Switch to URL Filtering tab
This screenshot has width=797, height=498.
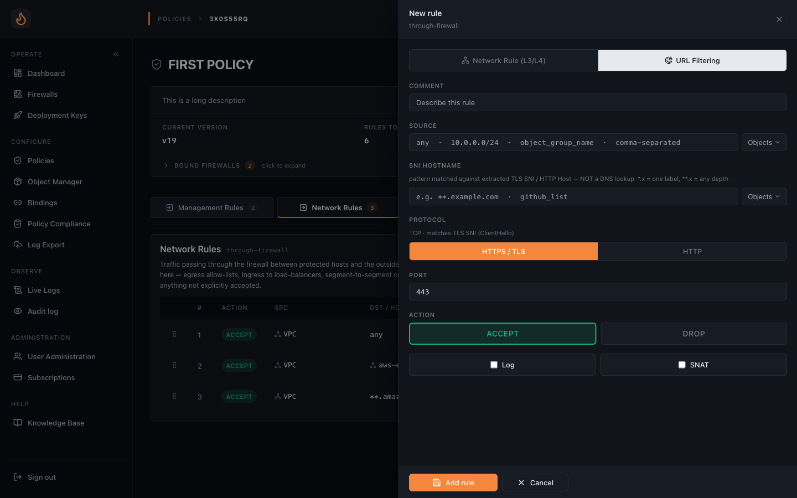coord(692,60)
